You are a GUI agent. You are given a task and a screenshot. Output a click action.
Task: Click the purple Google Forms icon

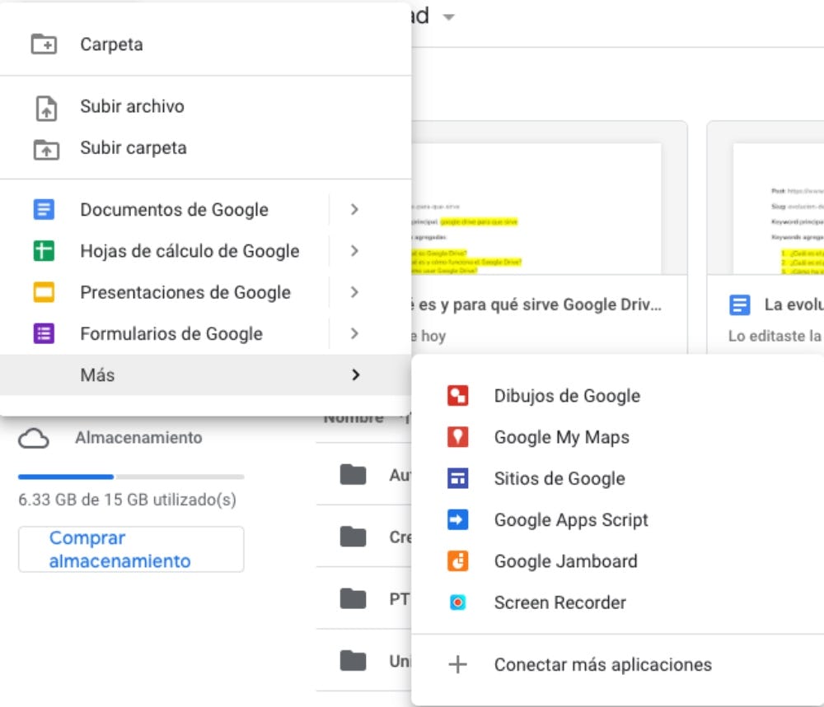point(44,333)
